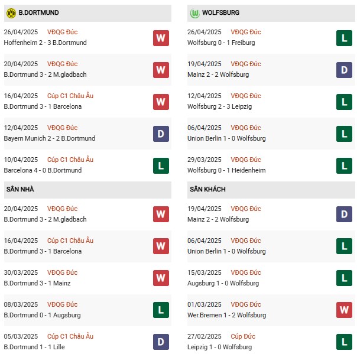Screen dimensions: 357x354
Task: Click L badge for Barcelona 4 - 0 B.Dortmund
Action: [161, 165]
